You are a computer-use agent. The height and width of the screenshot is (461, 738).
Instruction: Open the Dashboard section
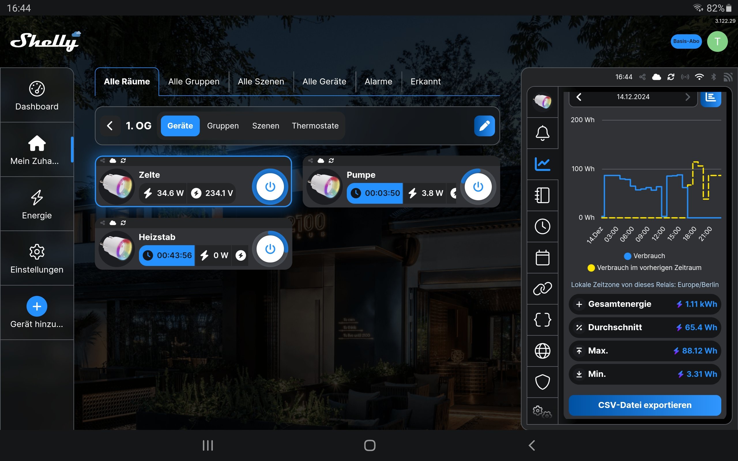pyautogui.click(x=37, y=95)
